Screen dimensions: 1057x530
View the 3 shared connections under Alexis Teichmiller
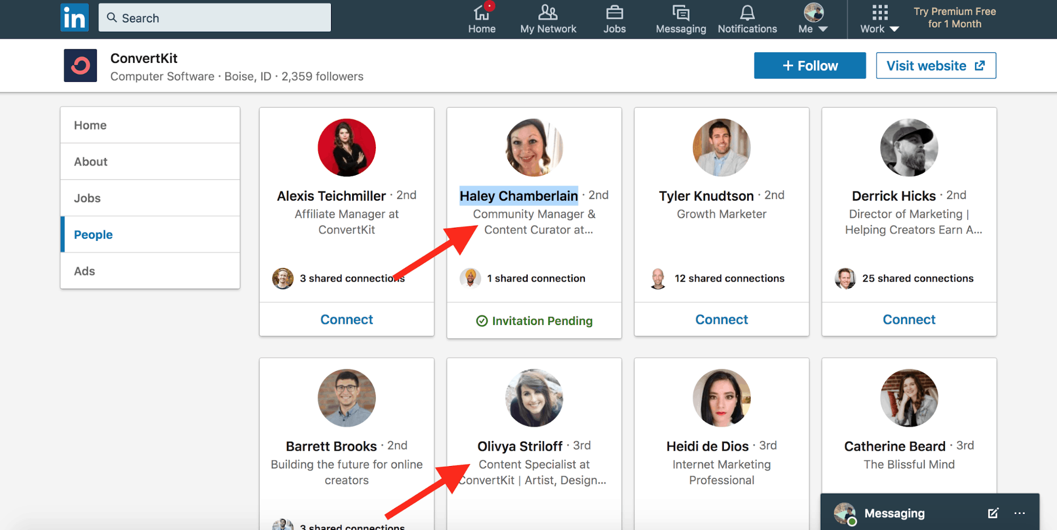coord(352,278)
